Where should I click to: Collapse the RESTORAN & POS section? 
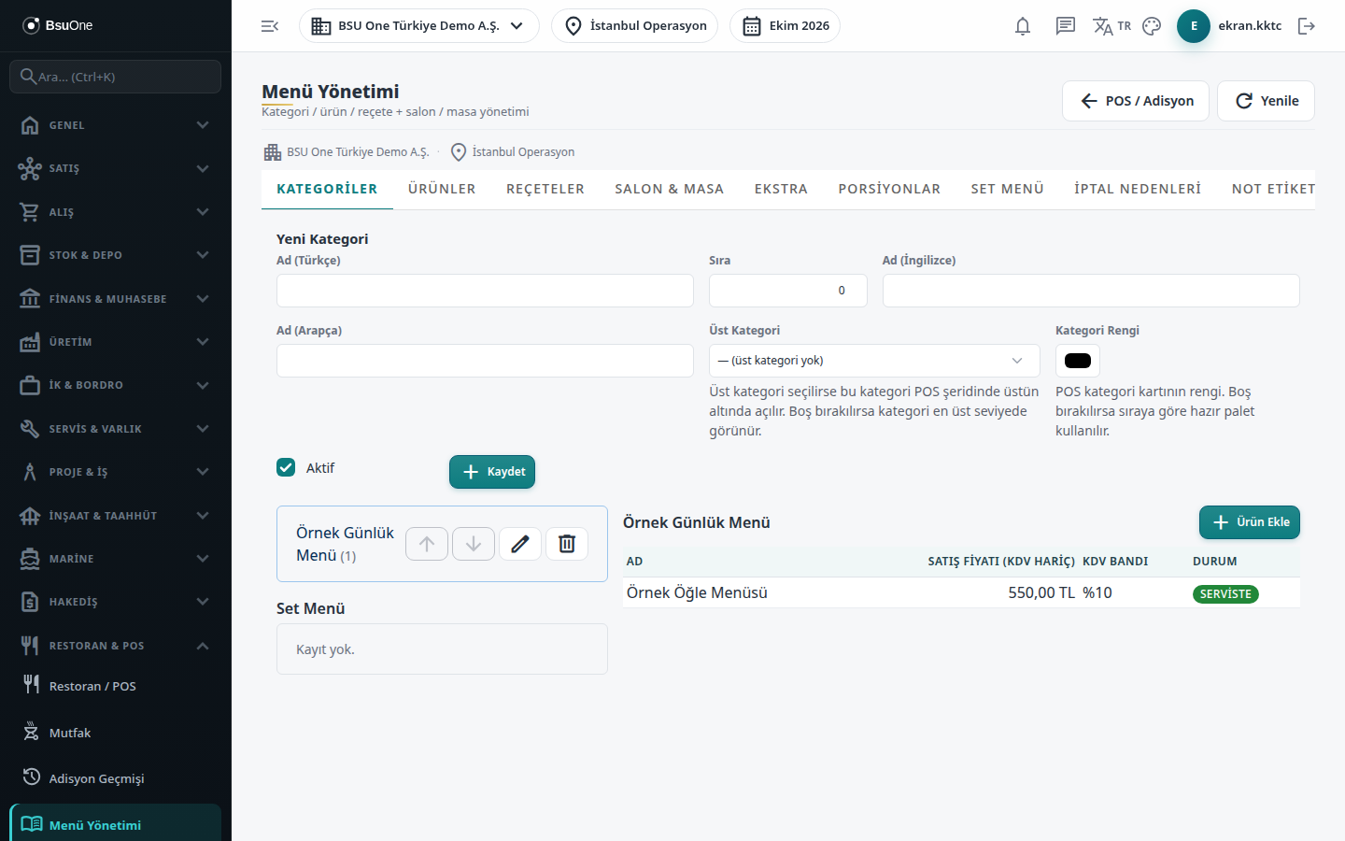coord(116,646)
